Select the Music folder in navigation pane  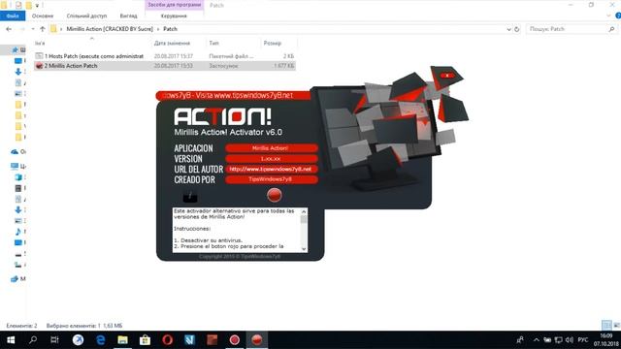(18, 231)
